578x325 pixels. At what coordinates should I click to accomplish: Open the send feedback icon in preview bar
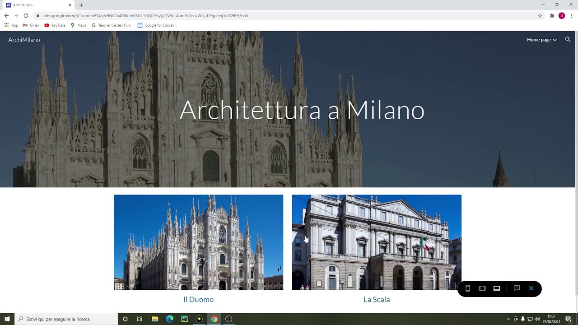click(x=517, y=288)
